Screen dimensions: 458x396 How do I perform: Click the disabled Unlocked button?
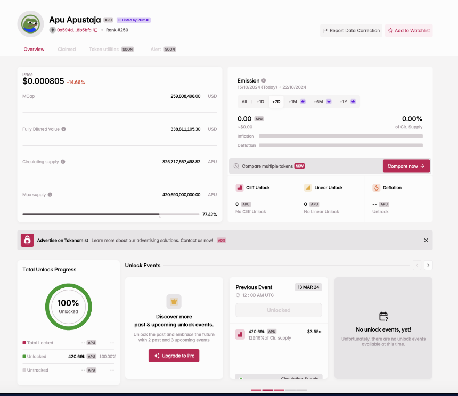click(x=279, y=310)
